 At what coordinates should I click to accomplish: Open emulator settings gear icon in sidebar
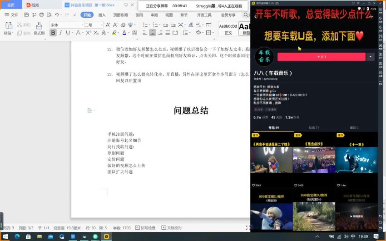tap(381, 73)
